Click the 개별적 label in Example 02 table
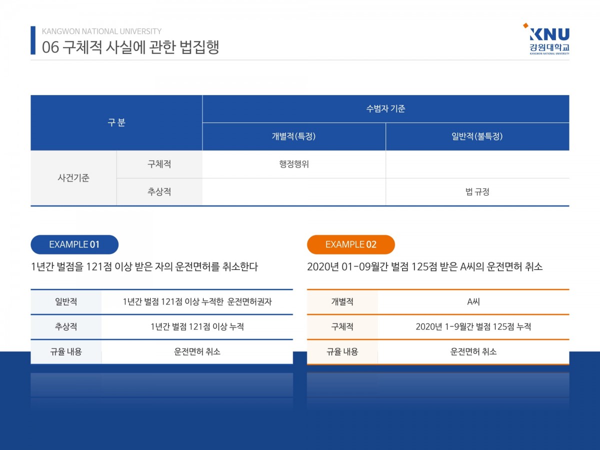600x450 pixels. (342, 302)
